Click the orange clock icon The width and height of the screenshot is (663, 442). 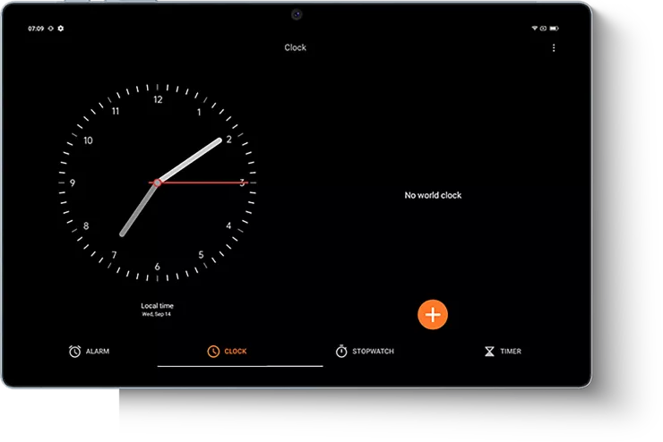pyautogui.click(x=213, y=352)
